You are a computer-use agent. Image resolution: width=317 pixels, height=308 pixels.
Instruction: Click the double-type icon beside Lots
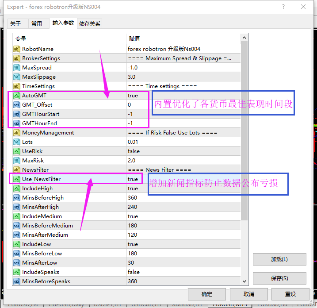tap(16, 142)
